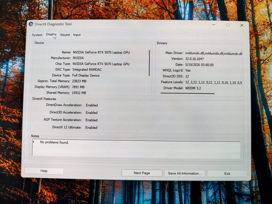Click the DirectX Diagnostic Tool window title
The height and width of the screenshot is (204, 272).
pos(53,24)
